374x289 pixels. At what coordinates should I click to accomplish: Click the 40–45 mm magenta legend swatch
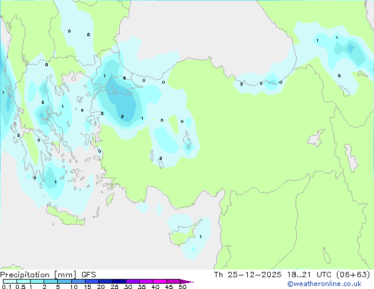(x=160, y=281)
